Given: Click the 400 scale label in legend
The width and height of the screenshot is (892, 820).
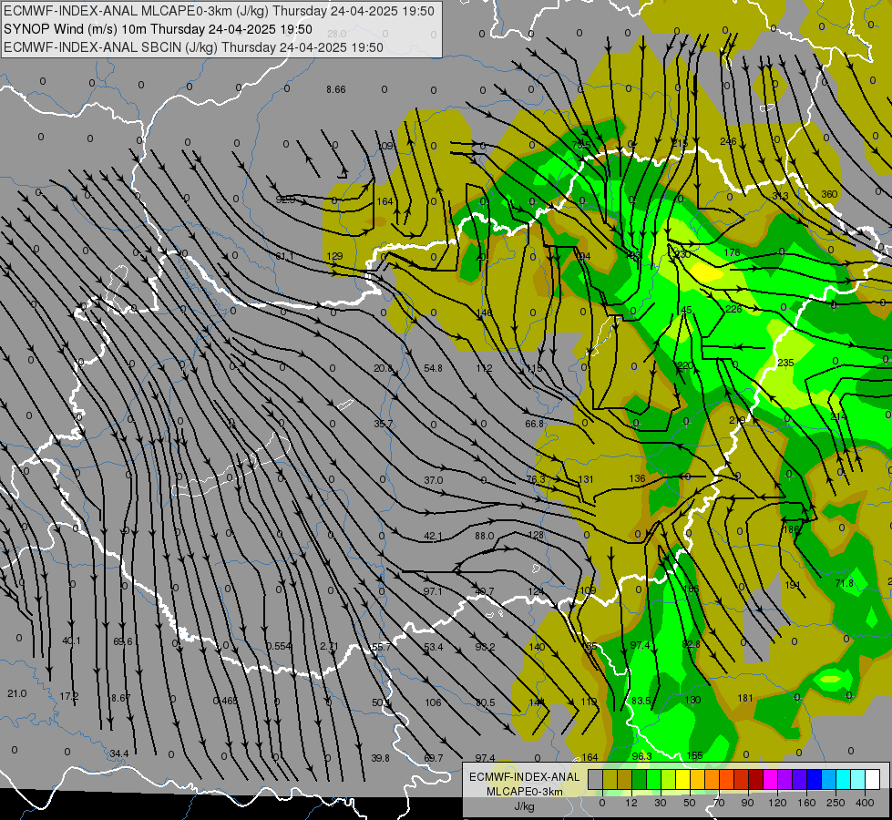Looking at the screenshot, I should [x=865, y=803].
